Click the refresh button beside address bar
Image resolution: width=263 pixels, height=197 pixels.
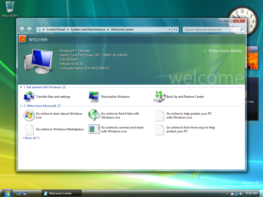click(175, 30)
